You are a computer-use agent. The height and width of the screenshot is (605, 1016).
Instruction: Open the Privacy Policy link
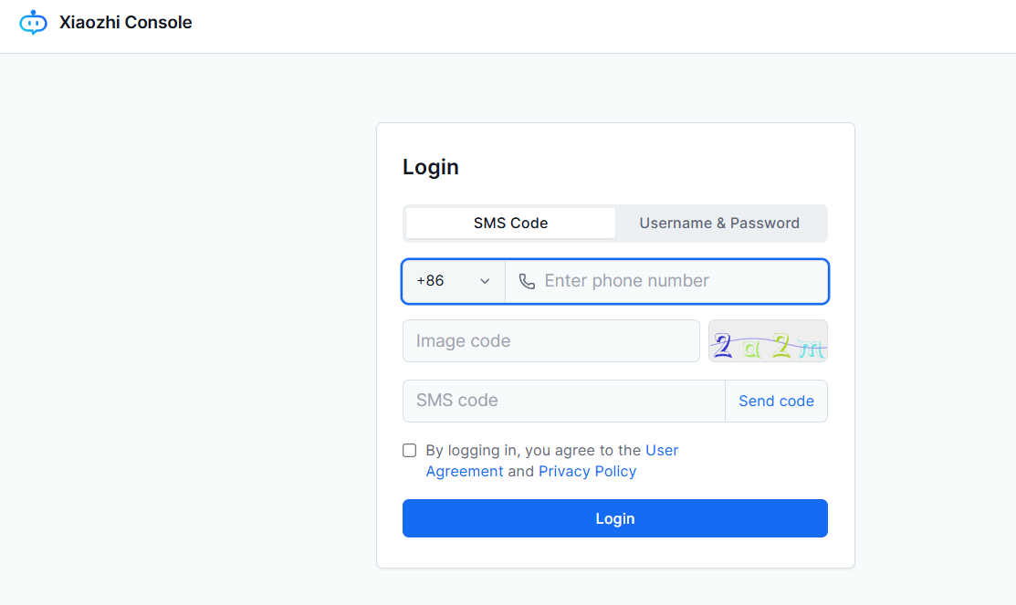[587, 471]
